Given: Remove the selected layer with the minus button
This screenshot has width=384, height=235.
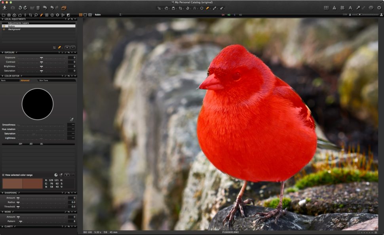Looking at the screenshot, I should point(72,48).
